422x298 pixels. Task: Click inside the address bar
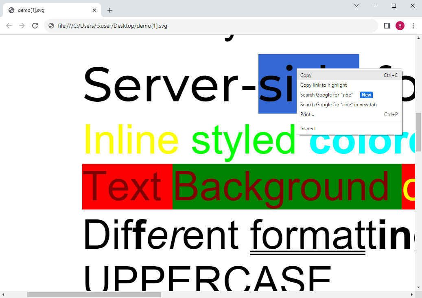coord(203,25)
